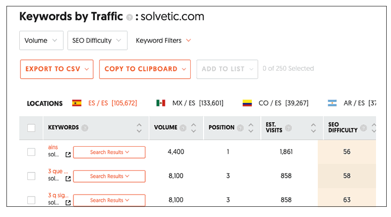Open external link icon for 'ains' keyword
The width and height of the screenshot is (391, 217).
click(x=68, y=155)
